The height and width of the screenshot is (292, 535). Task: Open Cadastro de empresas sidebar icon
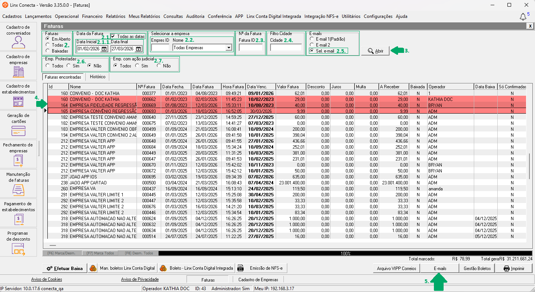click(x=18, y=72)
